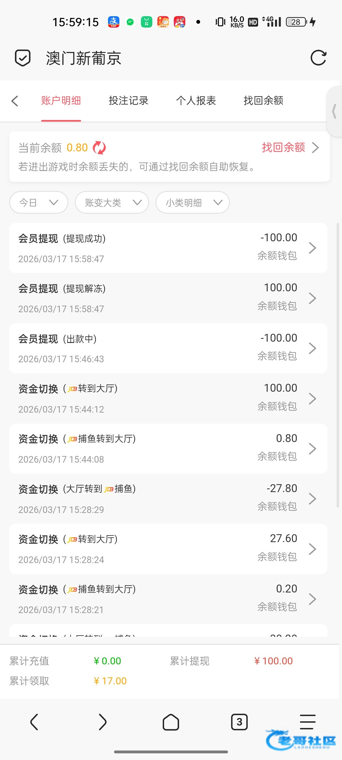Open the browser hamburger menu
Screen dimensions: 342x760
point(307,722)
